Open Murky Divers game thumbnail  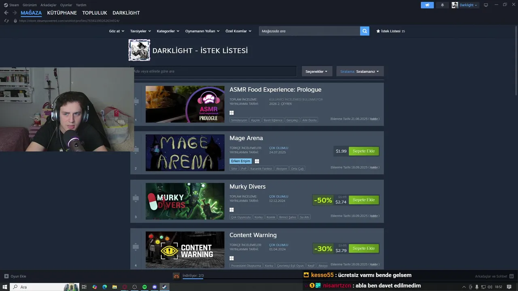185,201
